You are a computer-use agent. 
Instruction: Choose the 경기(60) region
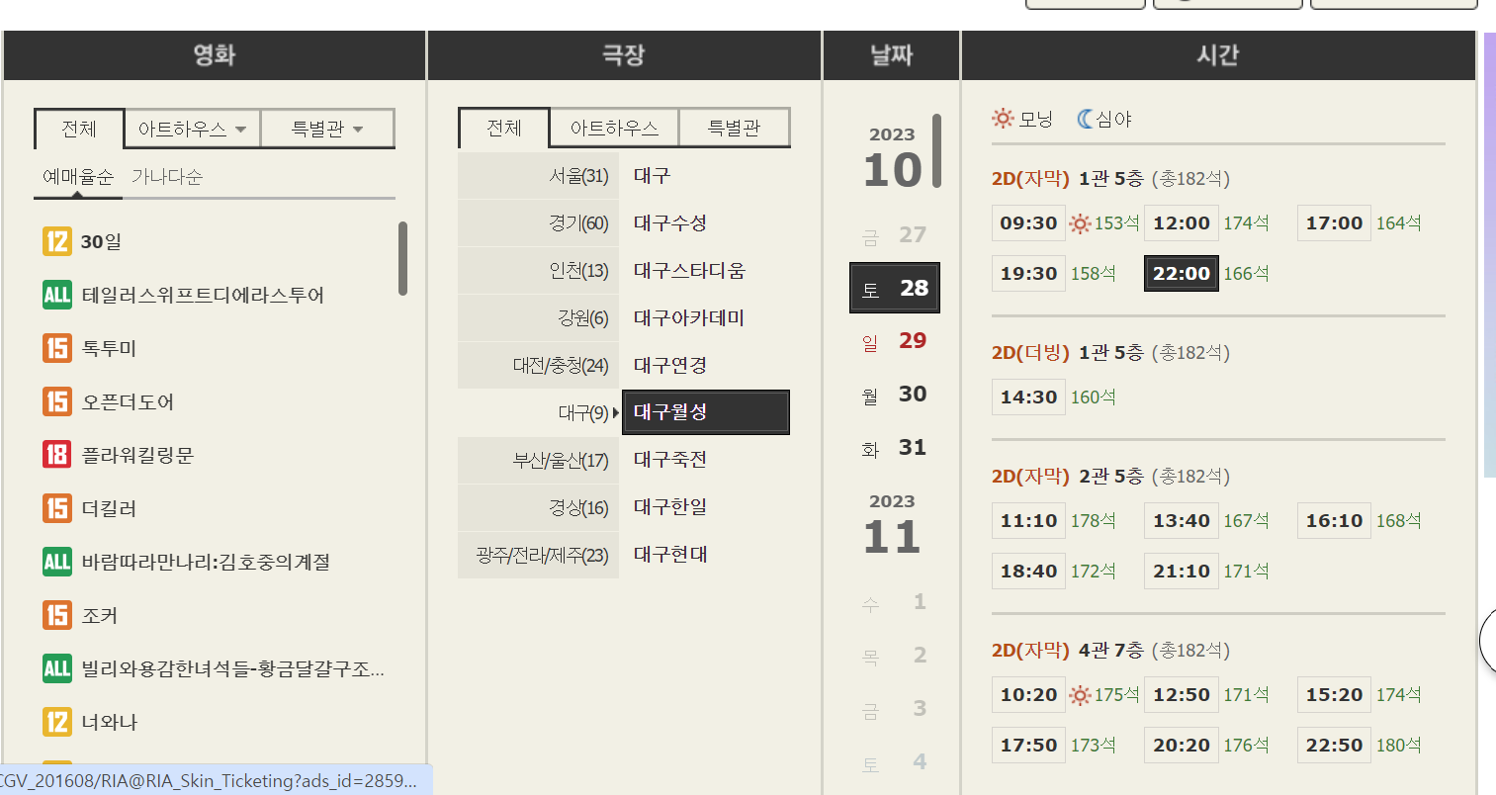[x=538, y=223]
